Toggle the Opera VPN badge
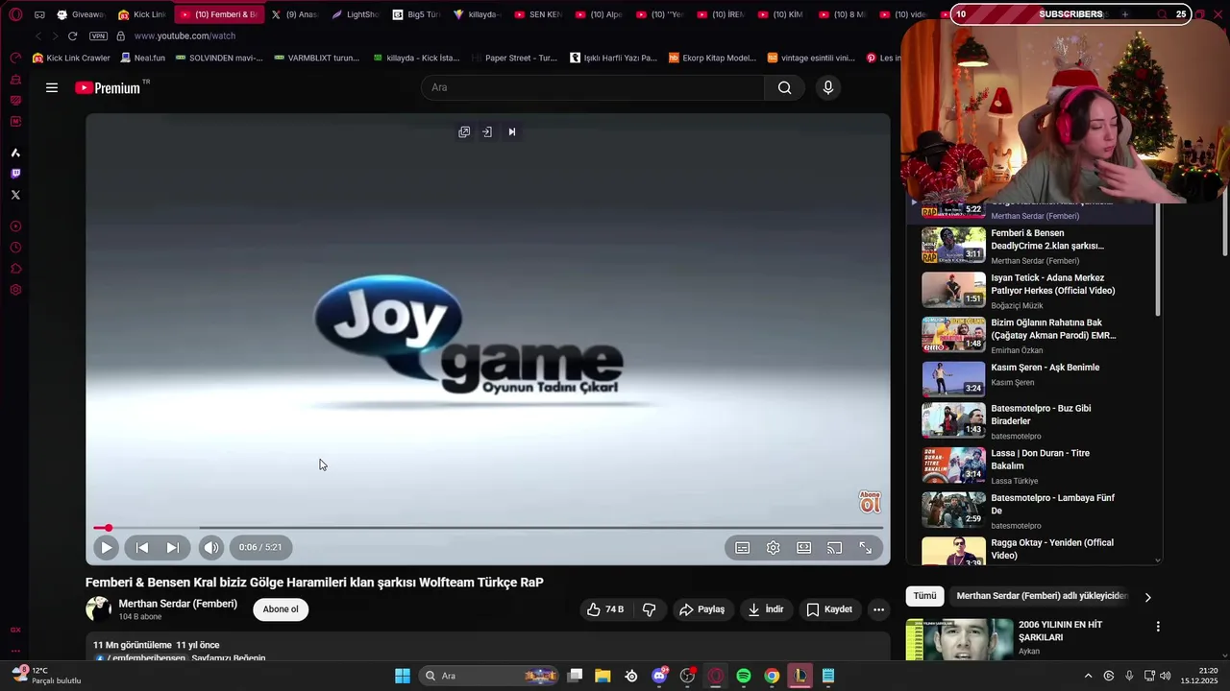The height and width of the screenshot is (691, 1230). click(98, 36)
